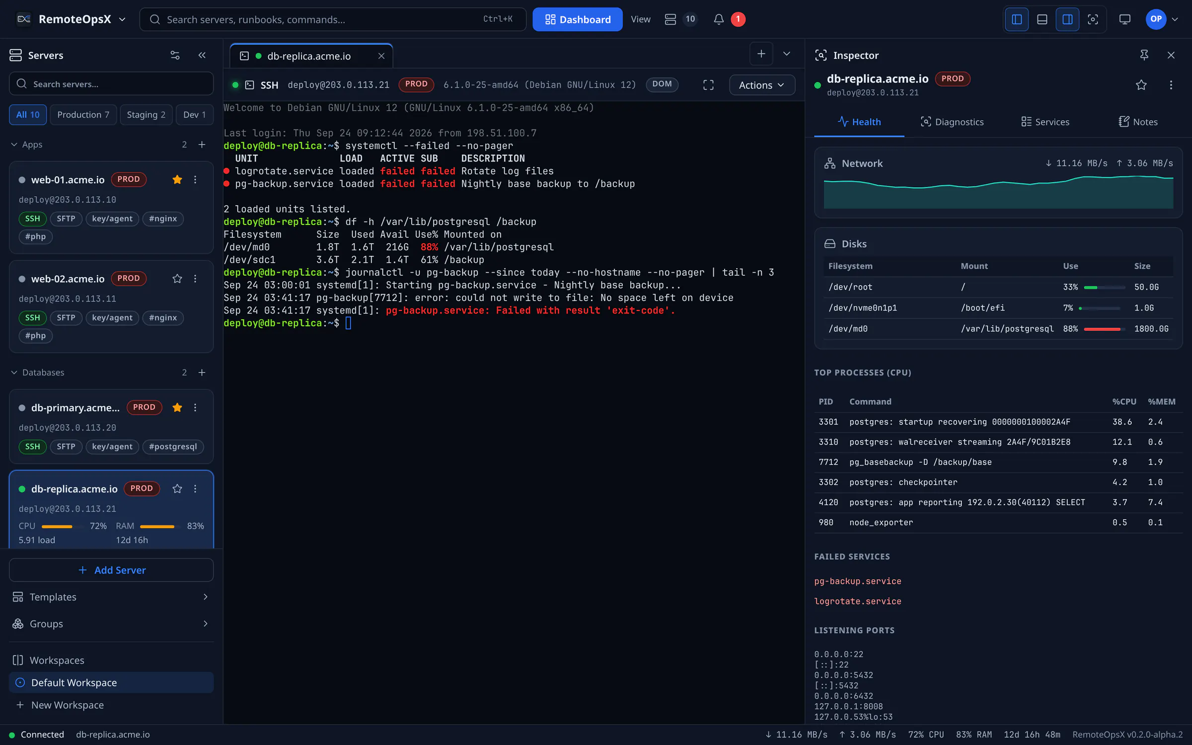Viewport: 1192px width, 745px height.
Task: Add a server to the Databases group
Action: pyautogui.click(x=202, y=372)
